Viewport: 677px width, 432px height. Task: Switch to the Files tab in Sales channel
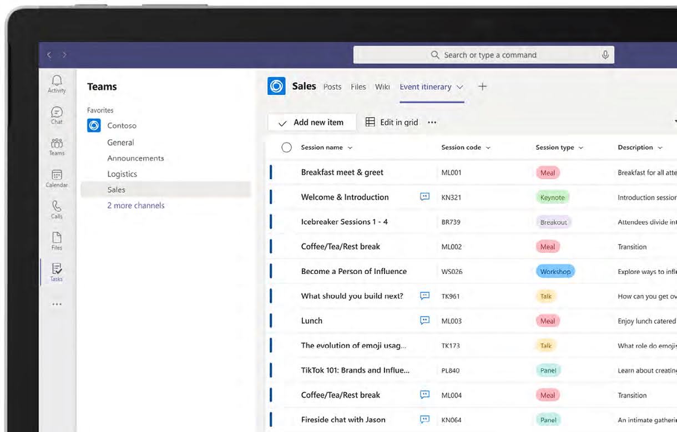pyautogui.click(x=358, y=87)
